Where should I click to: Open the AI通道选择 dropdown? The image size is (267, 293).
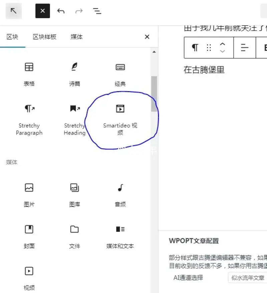[x=247, y=278]
